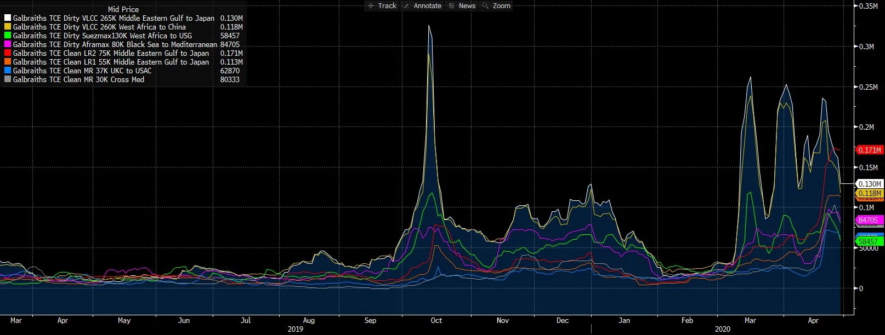Click the News list icon
885x335 pixels.
click(452, 5)
